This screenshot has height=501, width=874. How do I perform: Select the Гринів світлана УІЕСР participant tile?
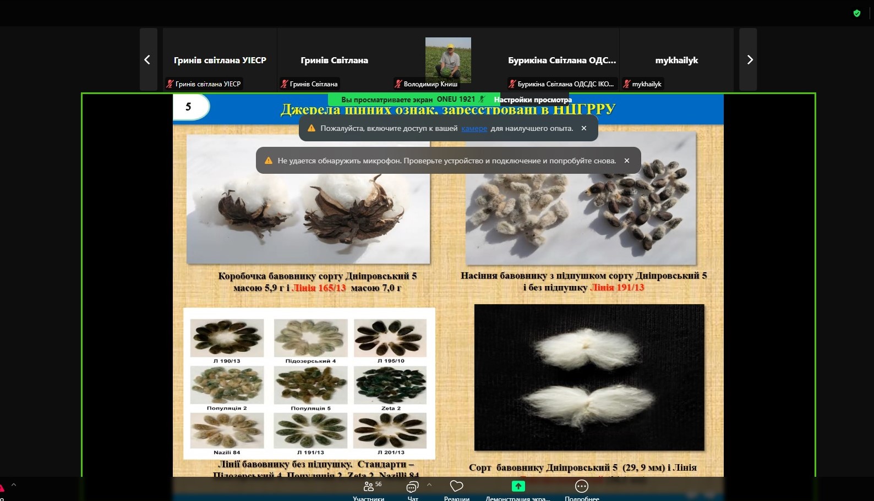tap(220, 60)
